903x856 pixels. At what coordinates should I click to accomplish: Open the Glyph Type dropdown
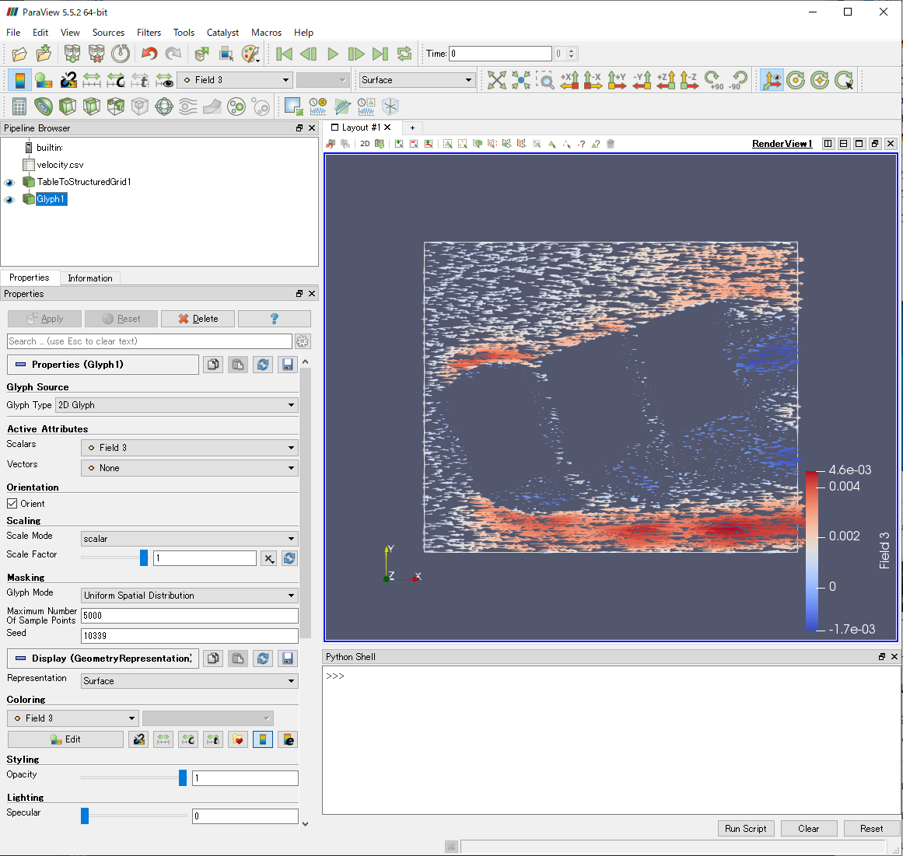coord(177,404)
